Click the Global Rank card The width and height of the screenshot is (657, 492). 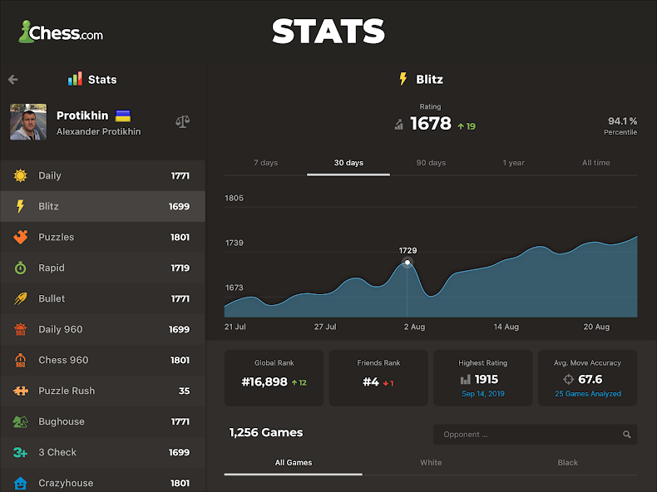point(274,377)
